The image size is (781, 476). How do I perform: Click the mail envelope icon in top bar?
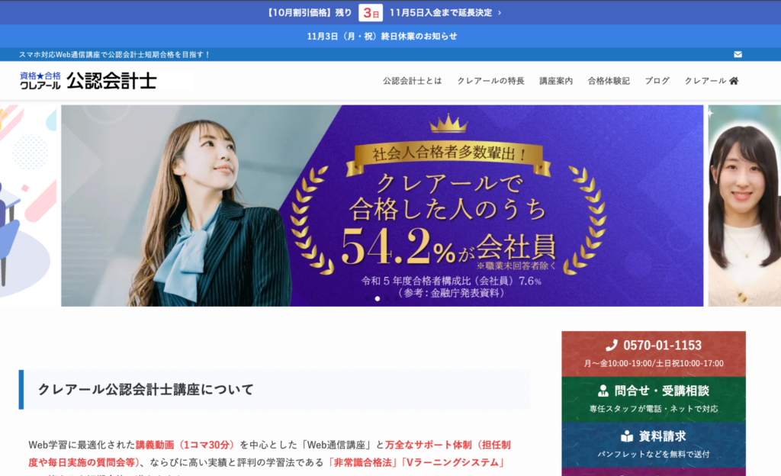738,54
